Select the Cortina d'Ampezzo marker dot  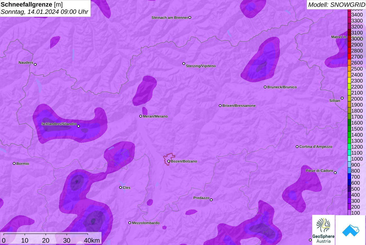tap(297, 147)
